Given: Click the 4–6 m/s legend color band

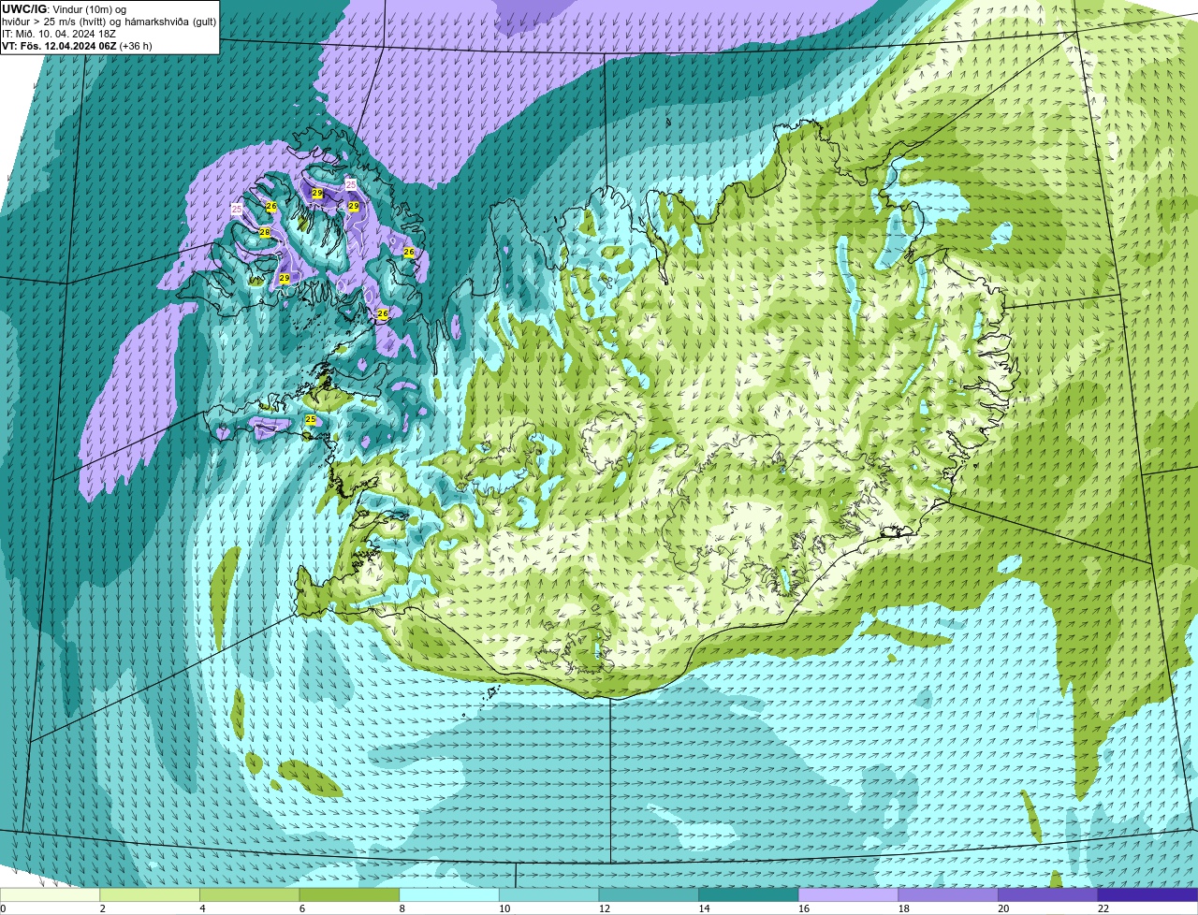Looking at the screenshot, I should point(250,894).
